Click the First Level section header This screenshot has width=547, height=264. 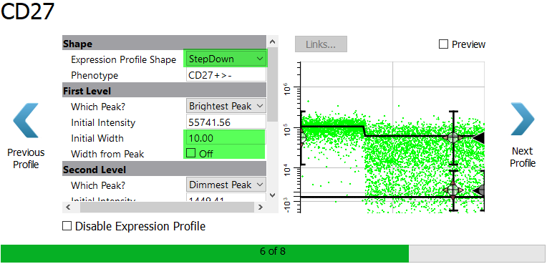pos(164,91)
